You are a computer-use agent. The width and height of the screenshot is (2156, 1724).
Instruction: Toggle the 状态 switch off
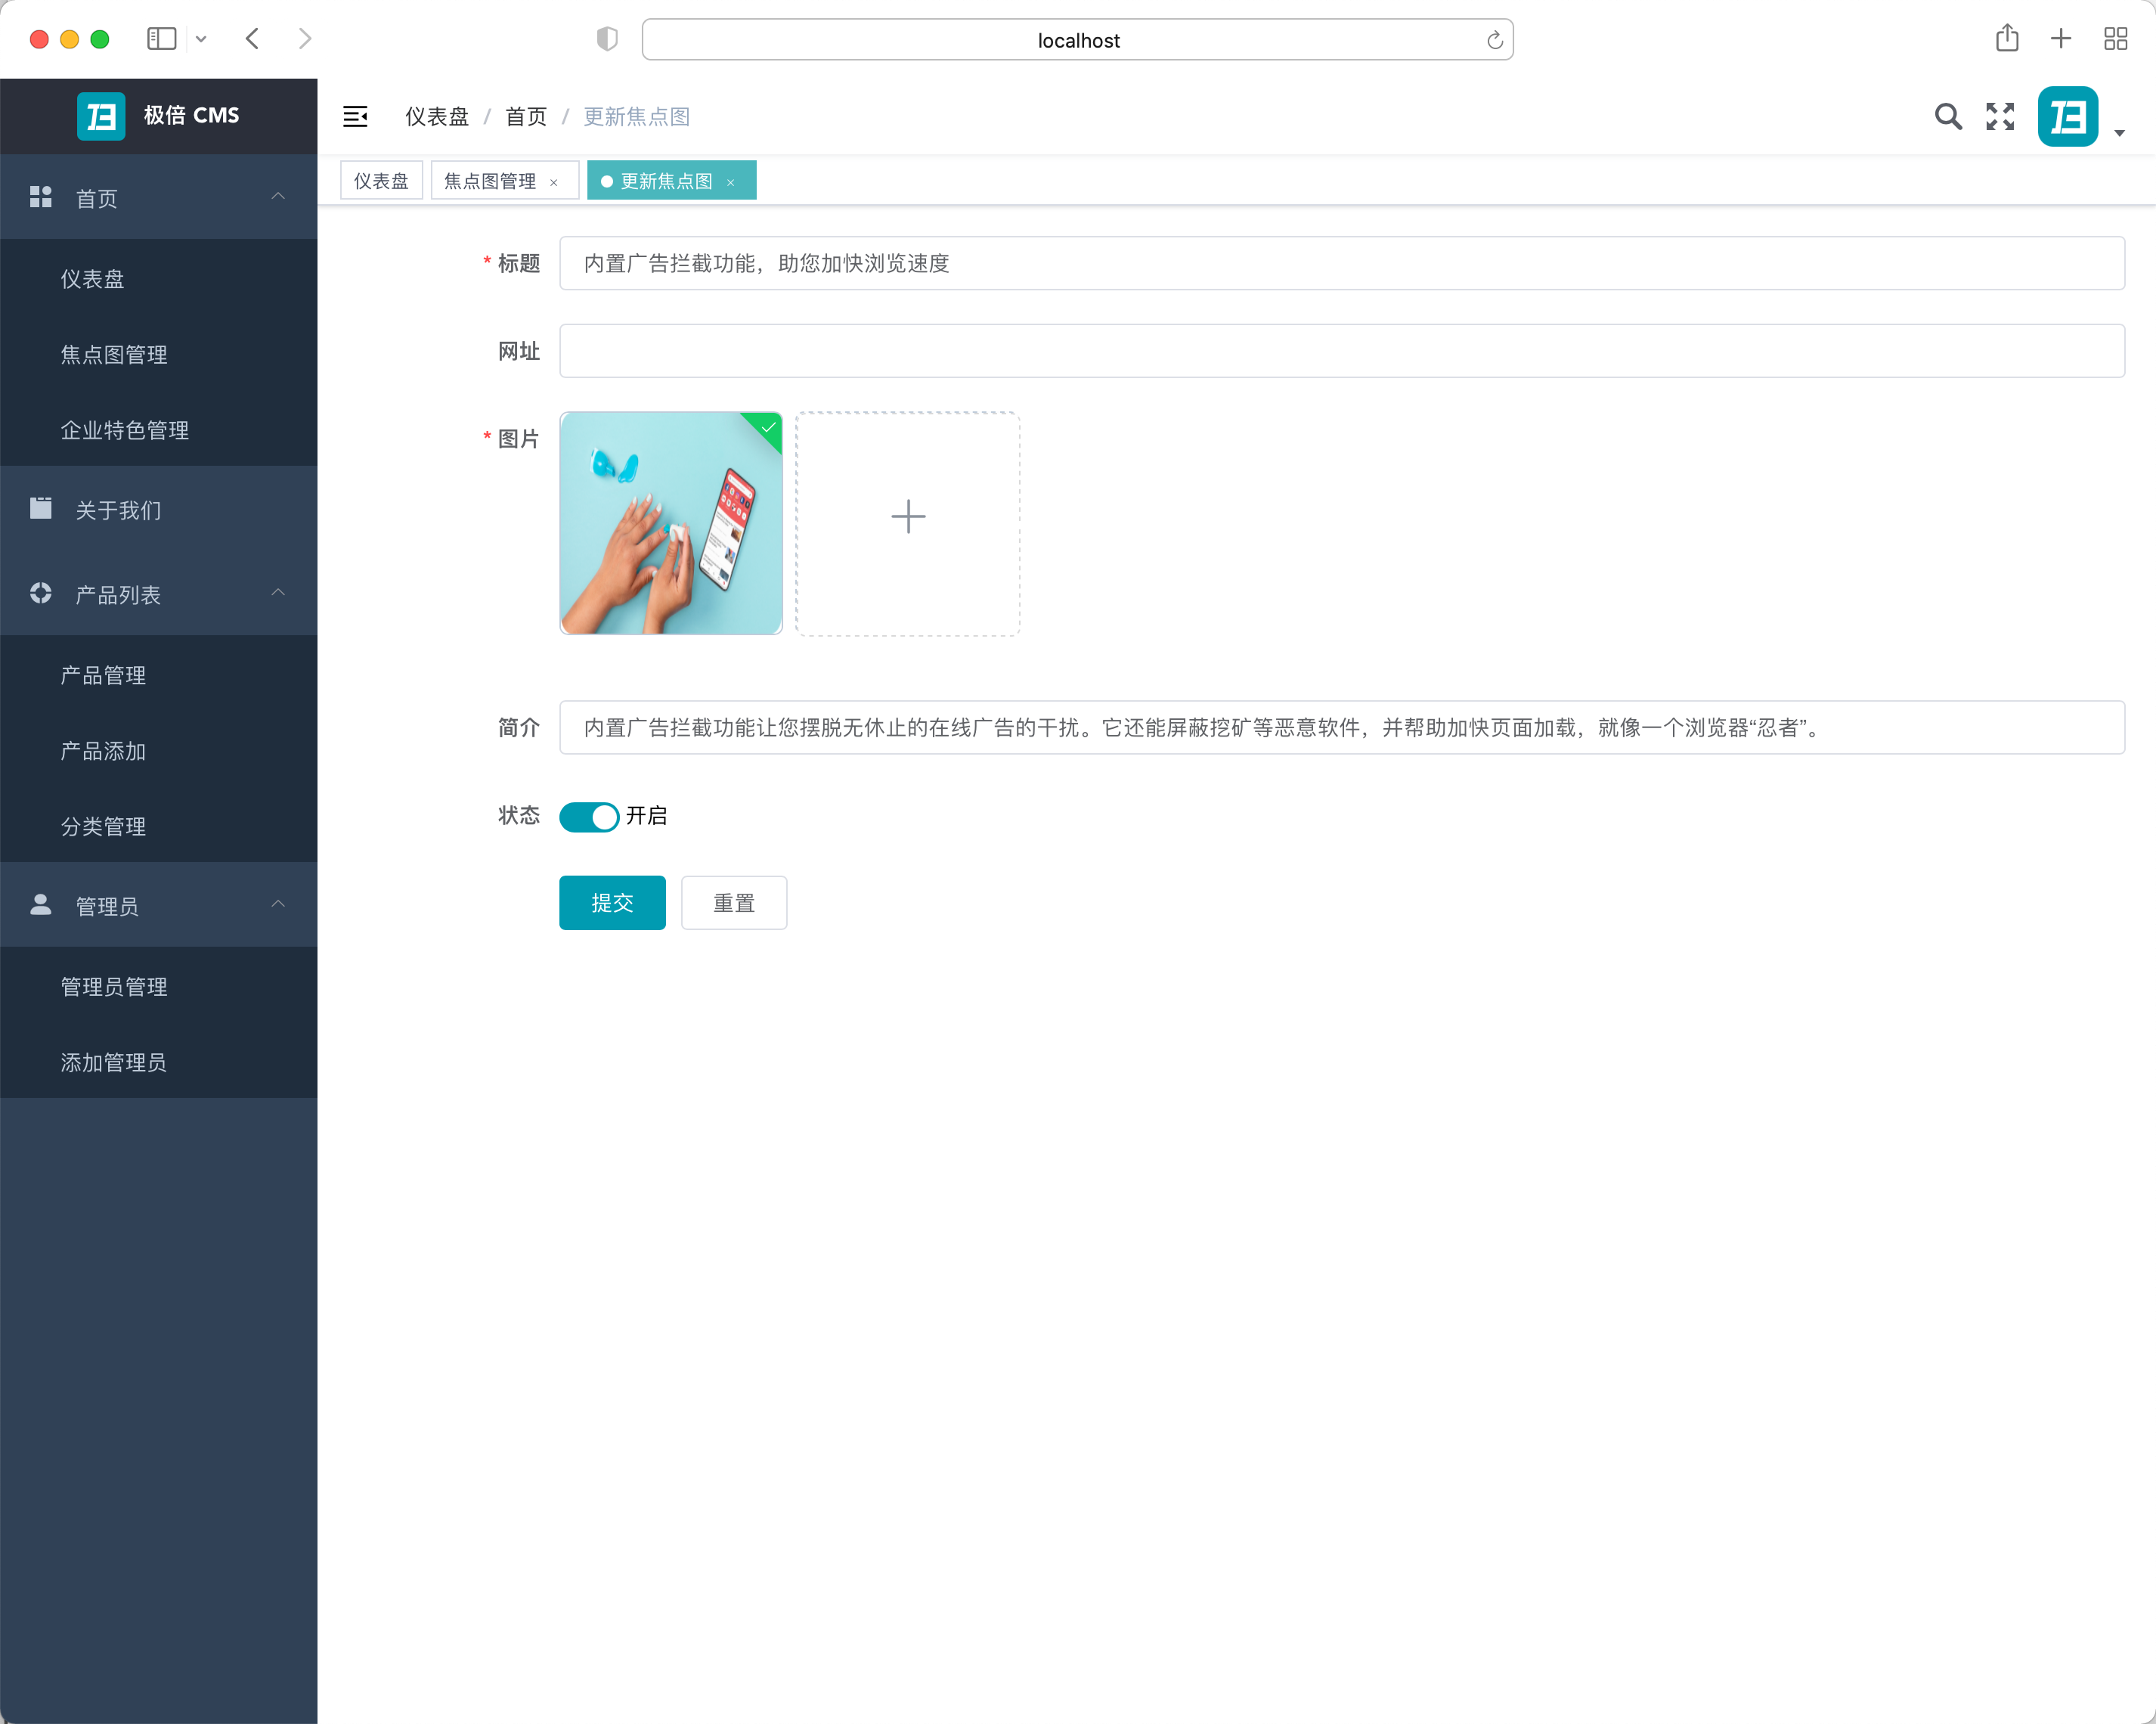coord(589,817)
